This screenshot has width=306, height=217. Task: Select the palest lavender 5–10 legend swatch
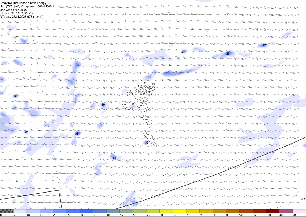click(x=20, y=211)
